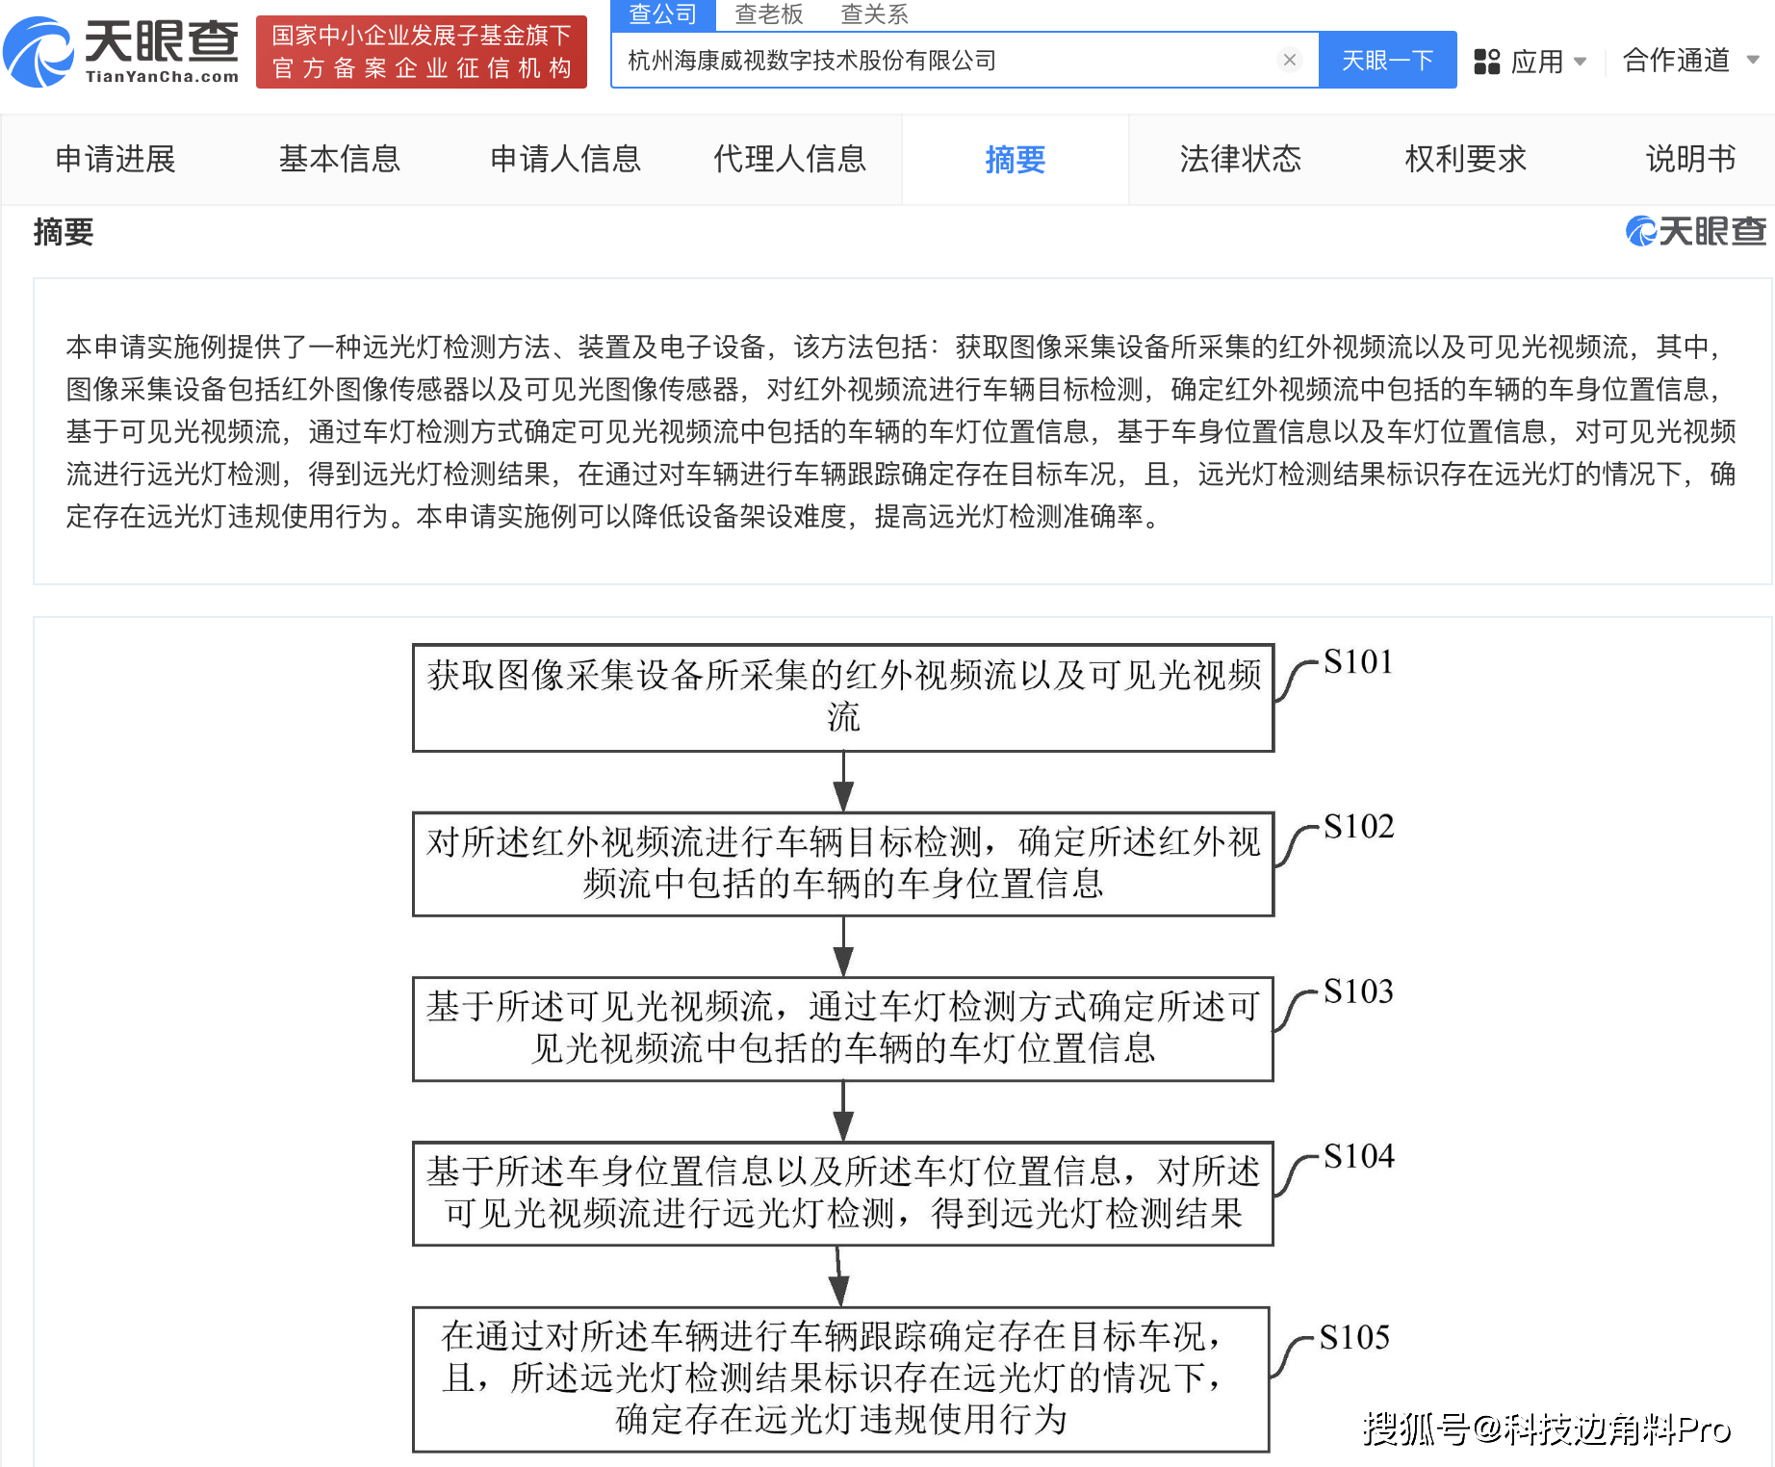Switch to the 查关系 search tab

click(873, 13)
